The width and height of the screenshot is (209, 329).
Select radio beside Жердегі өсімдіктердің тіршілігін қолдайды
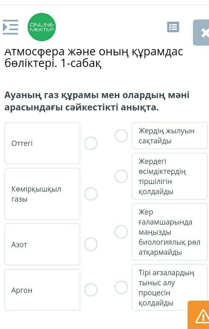tap(121, 176)
